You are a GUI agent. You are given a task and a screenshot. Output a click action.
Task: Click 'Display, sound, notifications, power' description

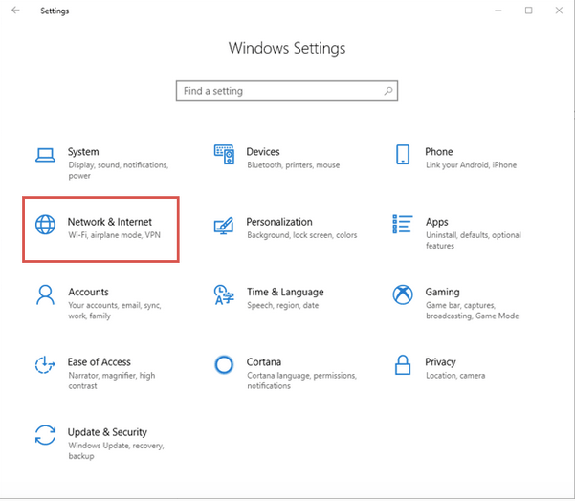point(119,170)
